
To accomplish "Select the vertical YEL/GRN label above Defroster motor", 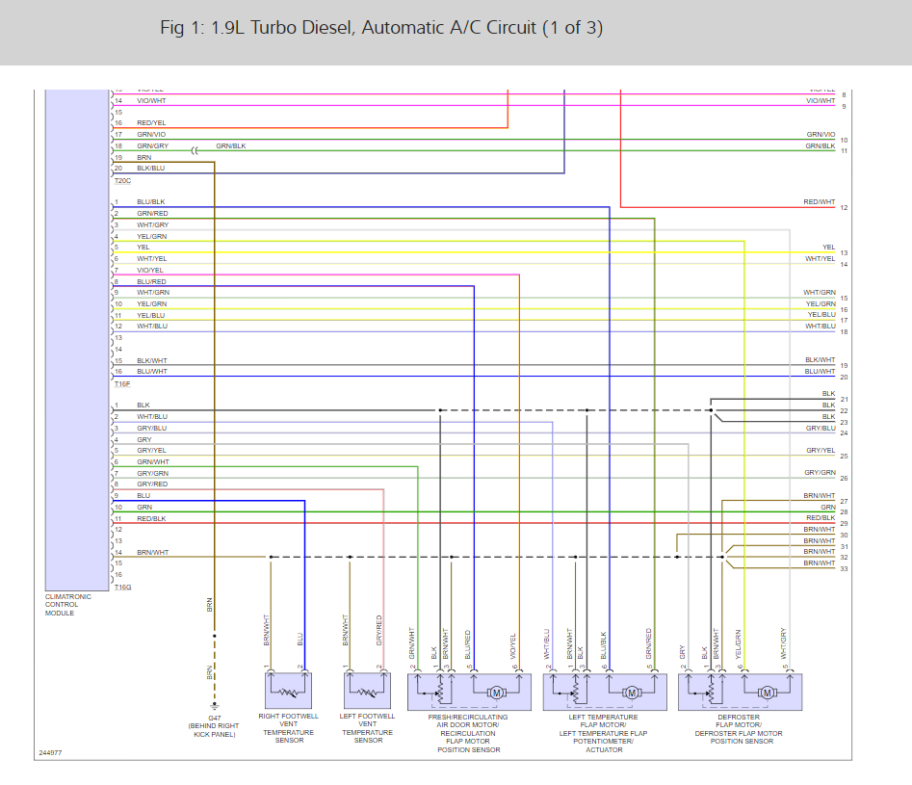I will [x=738, y=644].
